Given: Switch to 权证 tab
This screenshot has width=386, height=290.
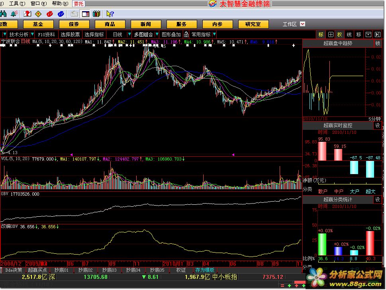Looking at the screenshot, I should (x=181, y=270).
